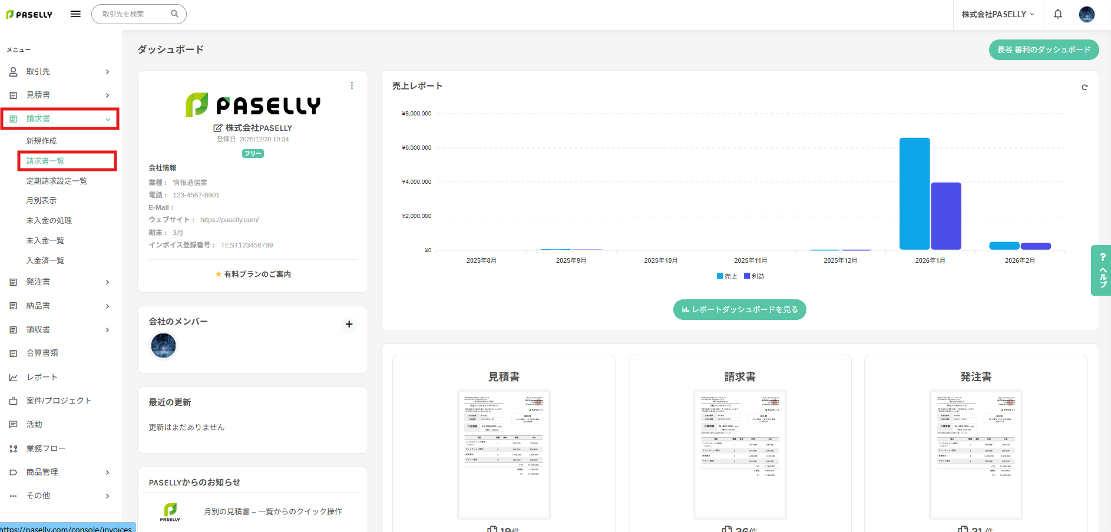Expand the 見積書 submenu chevron
1111x532 pixels.
(107, 95)
